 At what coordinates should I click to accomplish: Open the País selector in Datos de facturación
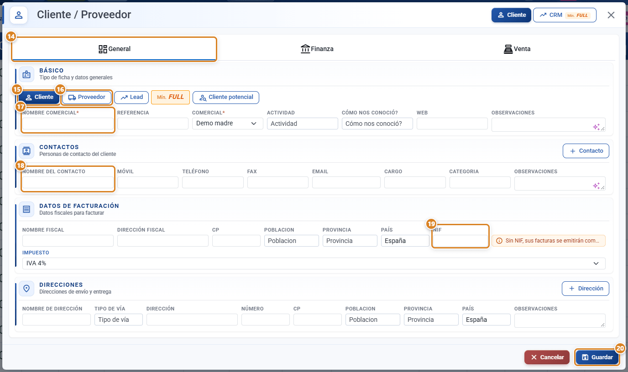(405, 241)
